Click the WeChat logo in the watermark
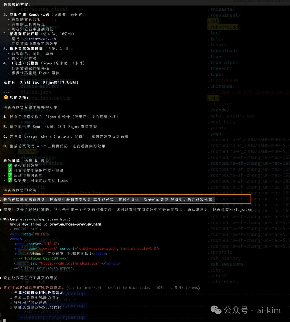Screen dimensions: 290x322 pos(216,310)
